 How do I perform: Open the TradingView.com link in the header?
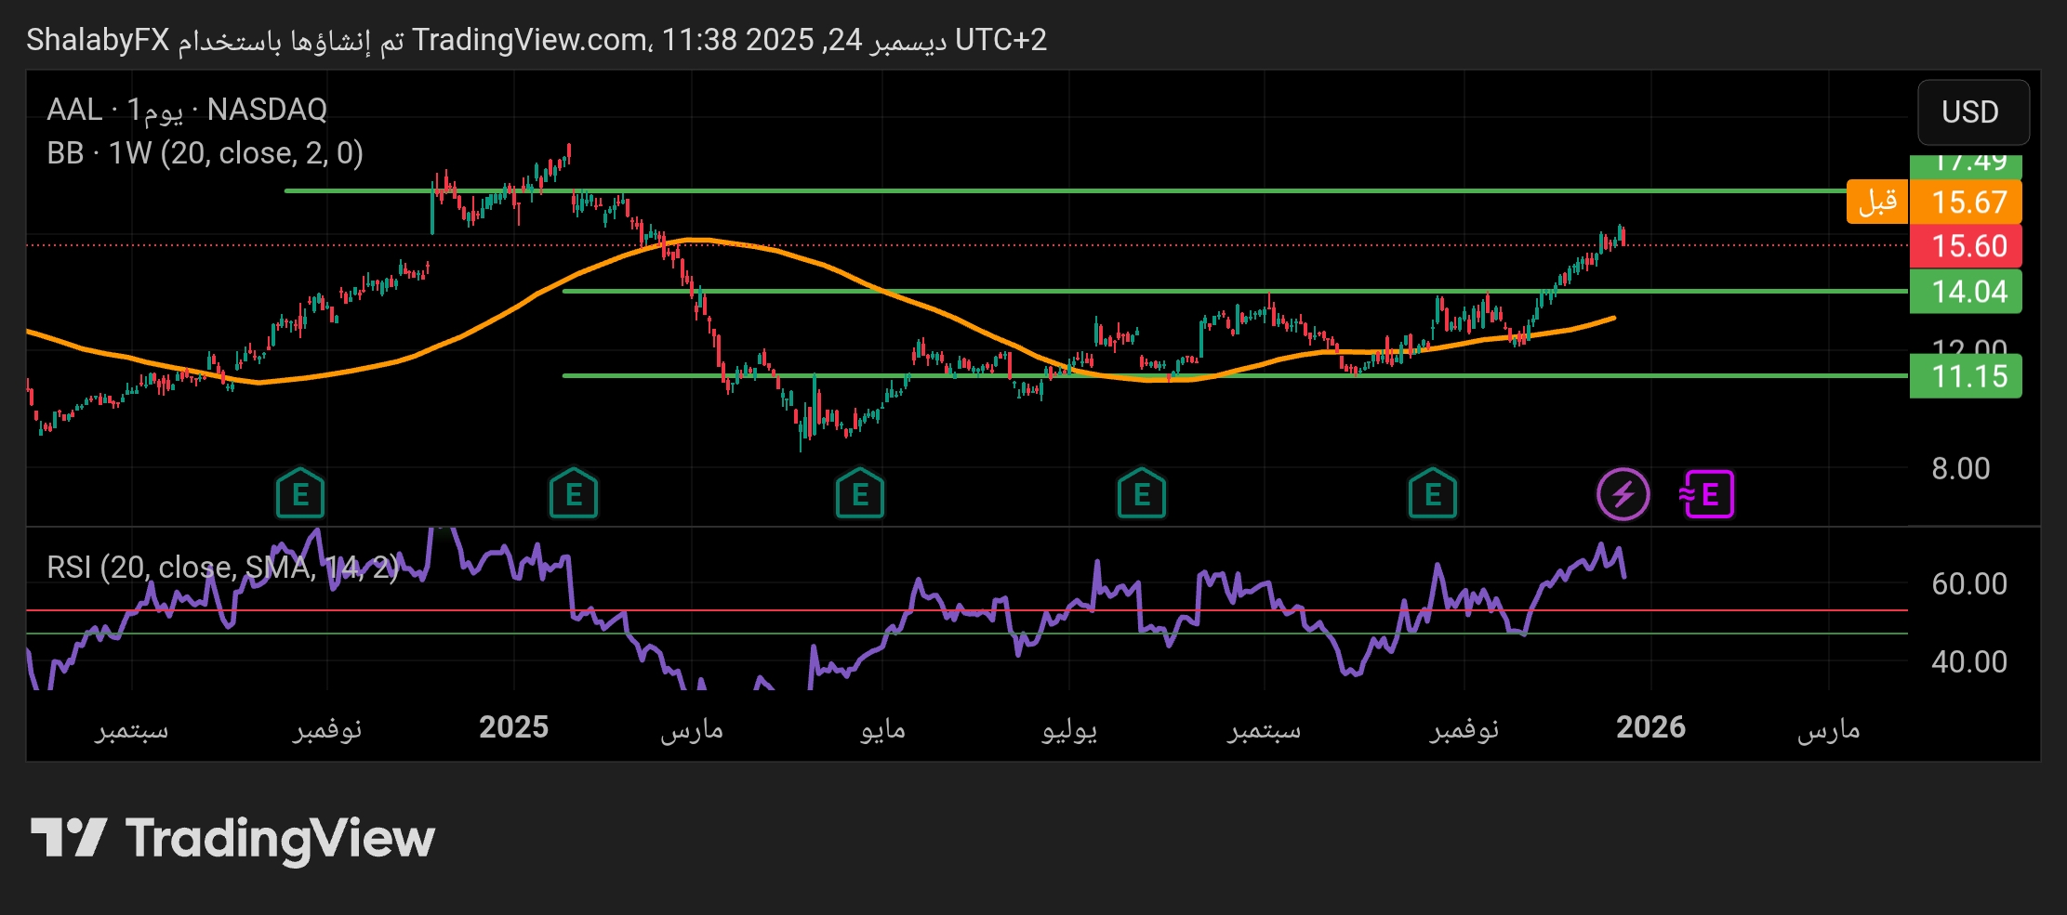coord(530,40)
